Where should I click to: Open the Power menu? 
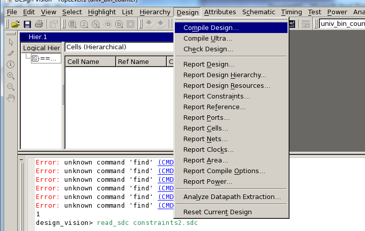pyautogui.click(x=337, y=12)
